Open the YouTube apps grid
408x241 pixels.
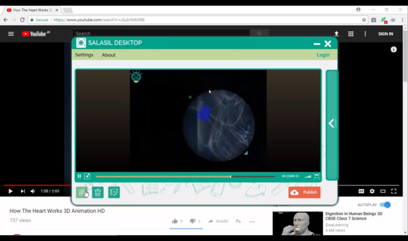click(x=351, y=34)
